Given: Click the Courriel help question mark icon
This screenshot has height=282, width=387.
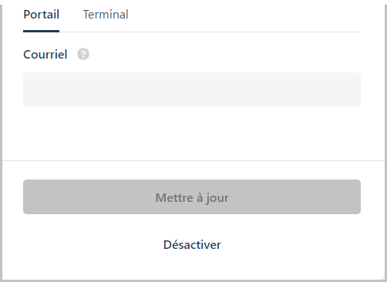Looking at the screenshot, I should pyautogui.click(x=83, y=54).
